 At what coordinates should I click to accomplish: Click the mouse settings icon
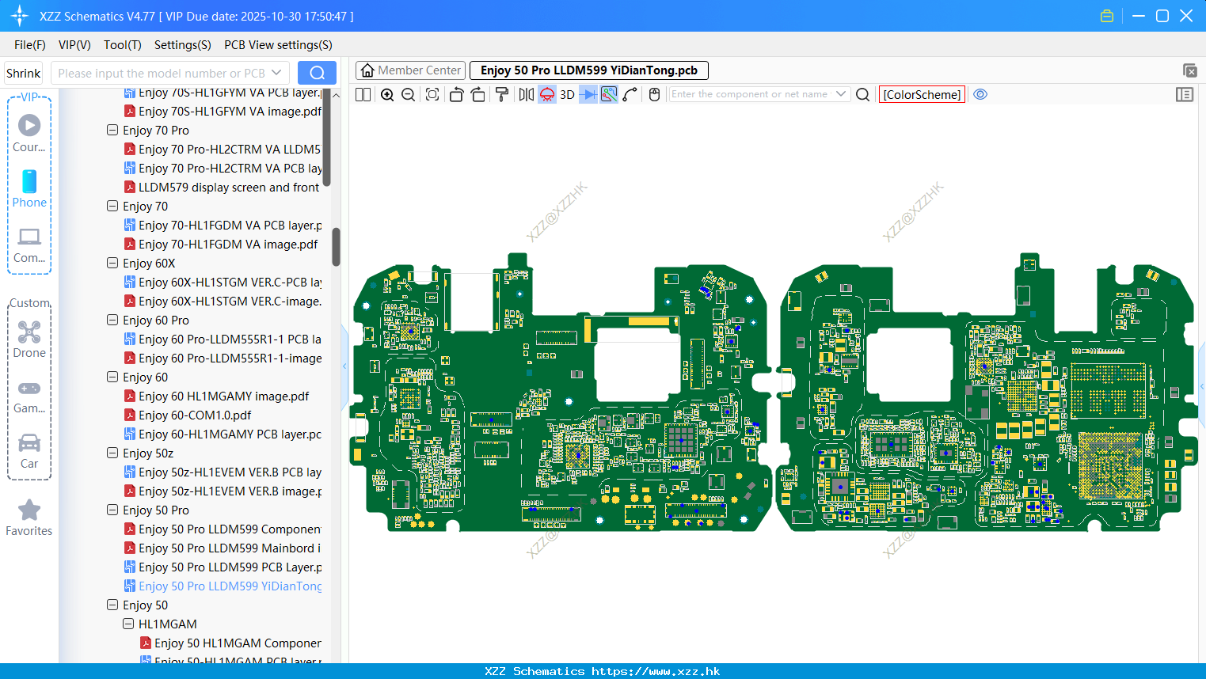654,94
